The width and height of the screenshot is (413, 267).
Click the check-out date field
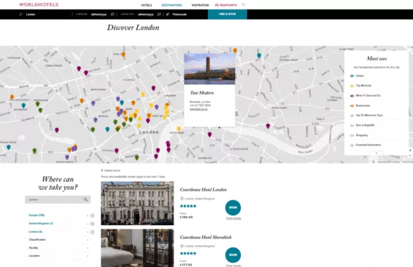(146, 14)
